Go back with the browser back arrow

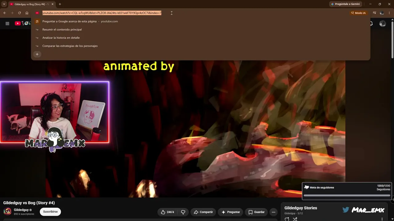(5, 13)
